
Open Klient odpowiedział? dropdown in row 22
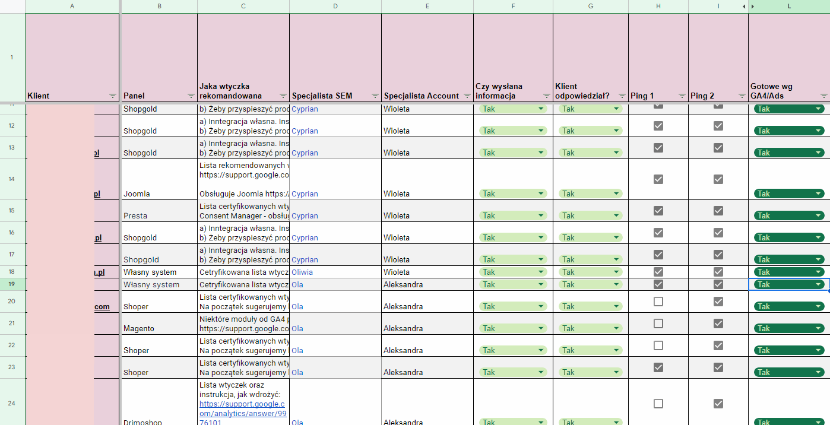click(590, 350)
